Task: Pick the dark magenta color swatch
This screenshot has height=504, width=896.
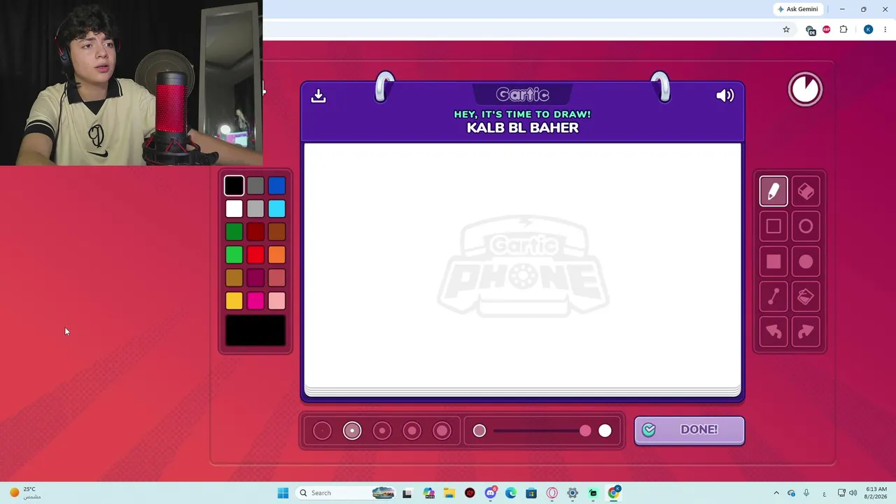Action: [x=255, y=278]
